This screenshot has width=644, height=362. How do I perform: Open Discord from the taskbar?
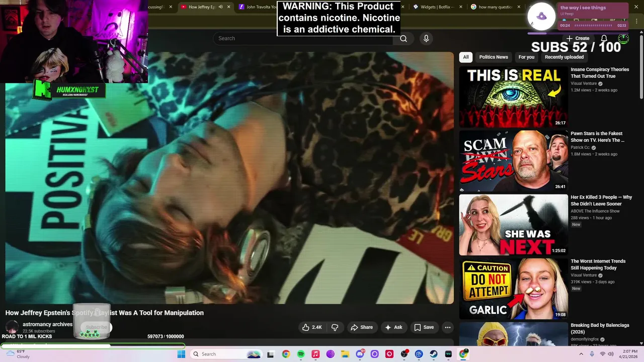(x=360, y=354)
